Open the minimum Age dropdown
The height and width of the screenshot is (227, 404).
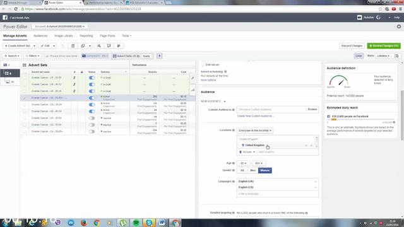[243, 163]
